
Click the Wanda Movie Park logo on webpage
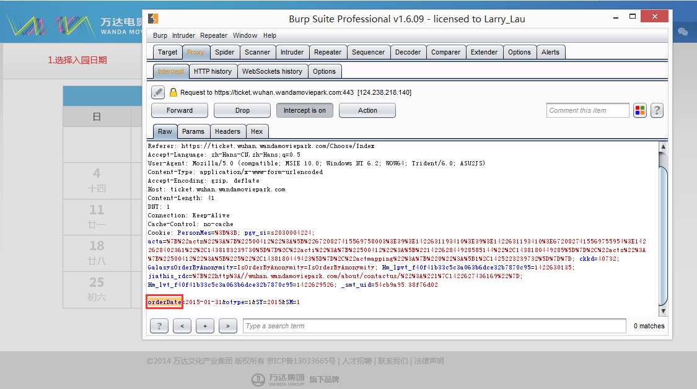(73, 25)
